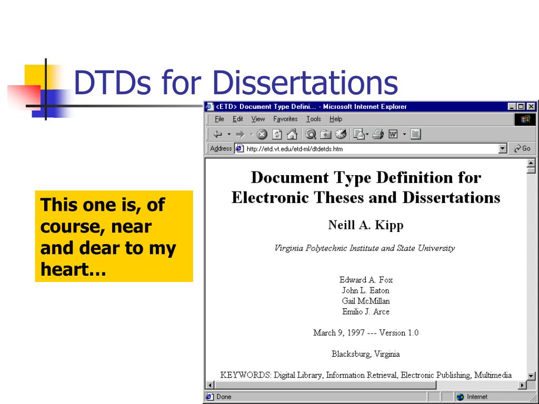
Task: Click the 'Blacksburg, Virginia' text
Action: coord(366,354)
